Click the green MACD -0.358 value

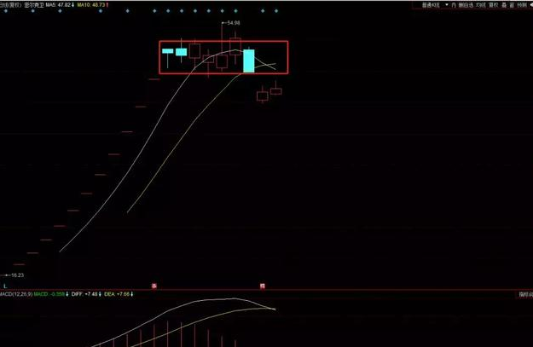pos(51,294)
